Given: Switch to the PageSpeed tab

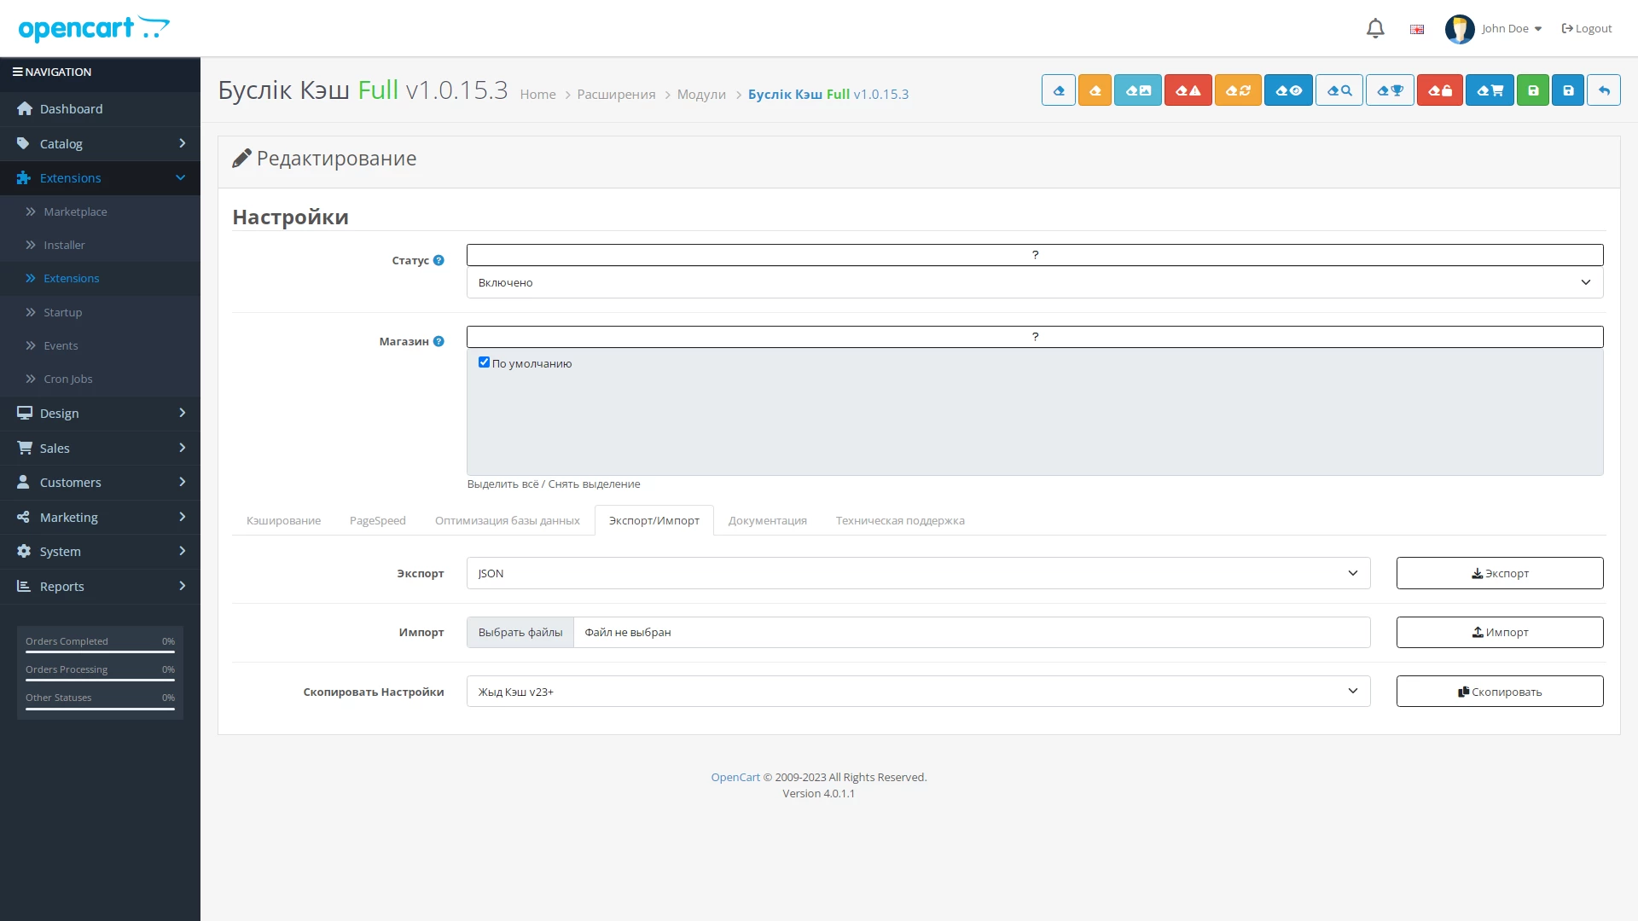Looking at the screenshot, I should pos(377,520).
